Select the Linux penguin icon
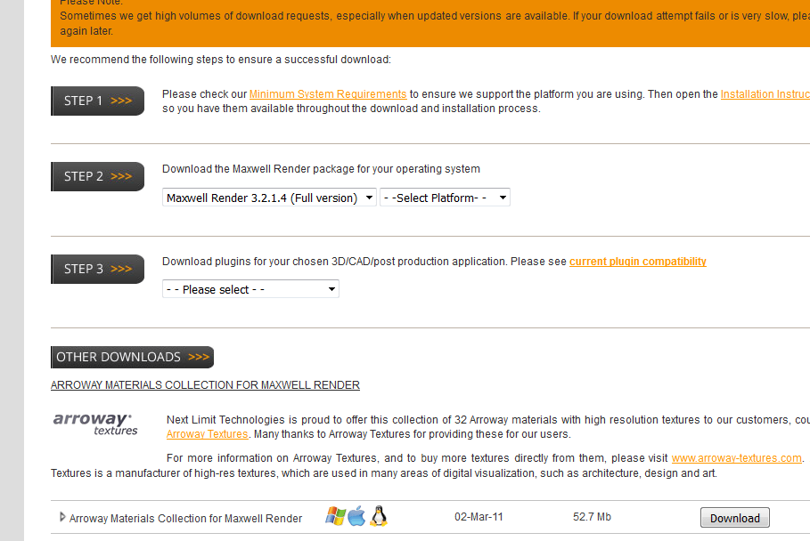 pos(378,516)
